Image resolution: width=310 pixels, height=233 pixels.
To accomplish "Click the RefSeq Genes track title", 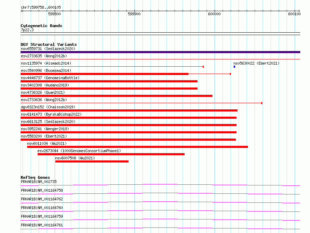I will (35, 177).
